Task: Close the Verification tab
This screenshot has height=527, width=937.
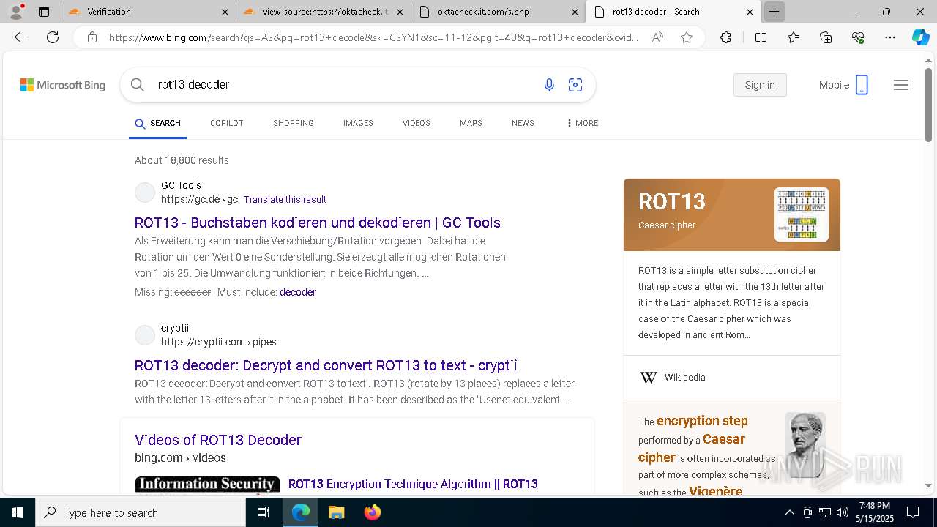Action: point(225,12)
